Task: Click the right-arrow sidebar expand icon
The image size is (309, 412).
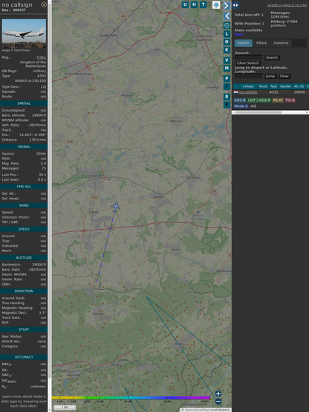Action: point(227,5)
